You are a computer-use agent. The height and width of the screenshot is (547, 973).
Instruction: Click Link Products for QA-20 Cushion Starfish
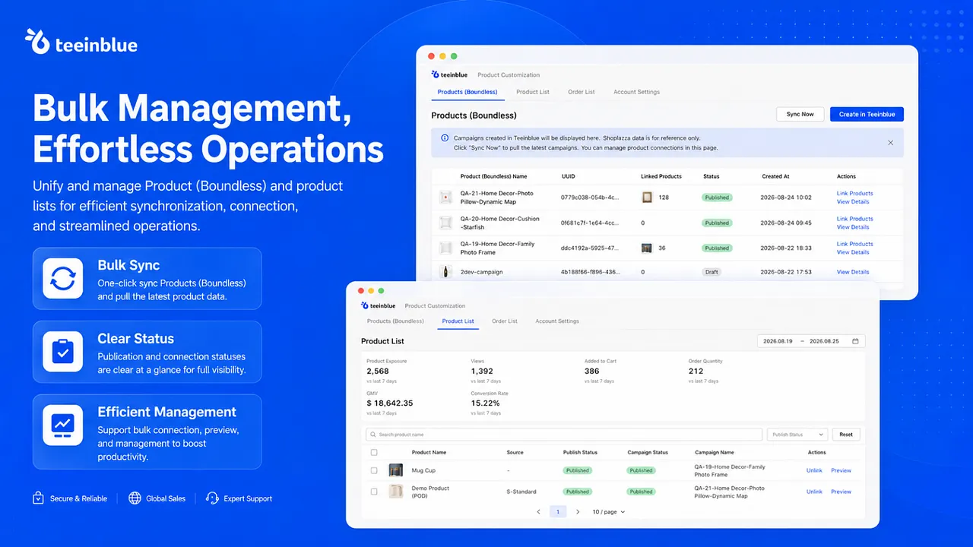[855, 219]
